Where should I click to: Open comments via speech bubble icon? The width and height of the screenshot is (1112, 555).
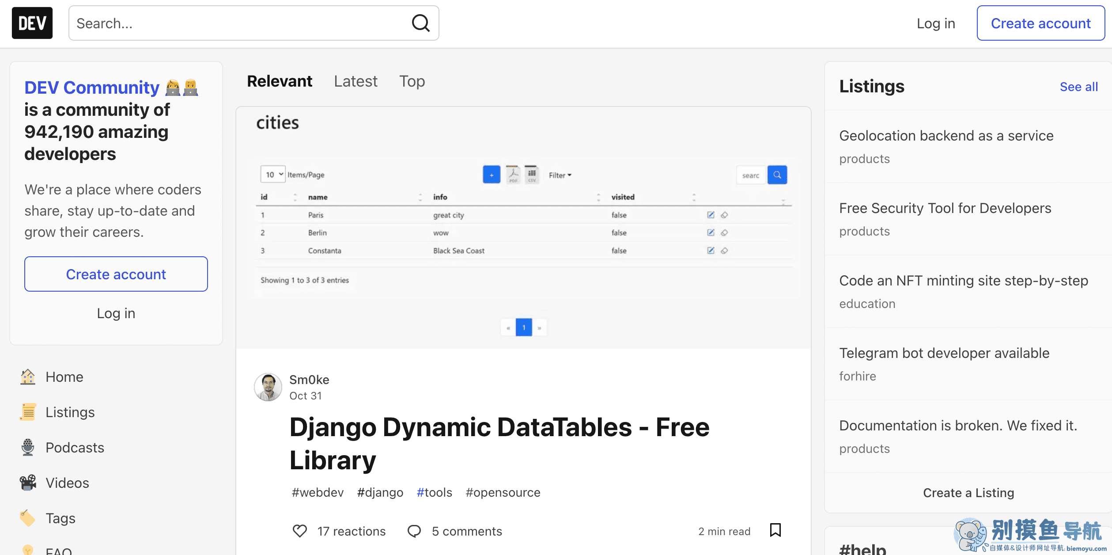(414, 531)
